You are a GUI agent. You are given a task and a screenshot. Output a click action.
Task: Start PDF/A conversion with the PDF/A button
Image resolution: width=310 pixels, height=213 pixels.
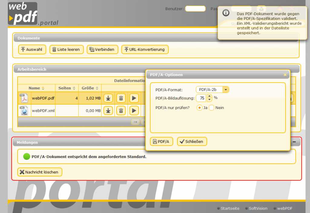point(161,141)
